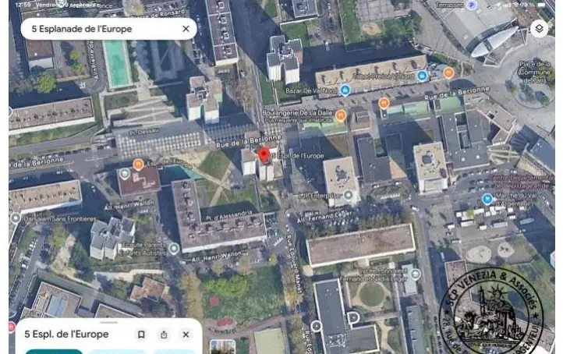Select the JP Enterprise place marker
The width and height of the screenshot is (563, 354).
click(x=348, y=195)
